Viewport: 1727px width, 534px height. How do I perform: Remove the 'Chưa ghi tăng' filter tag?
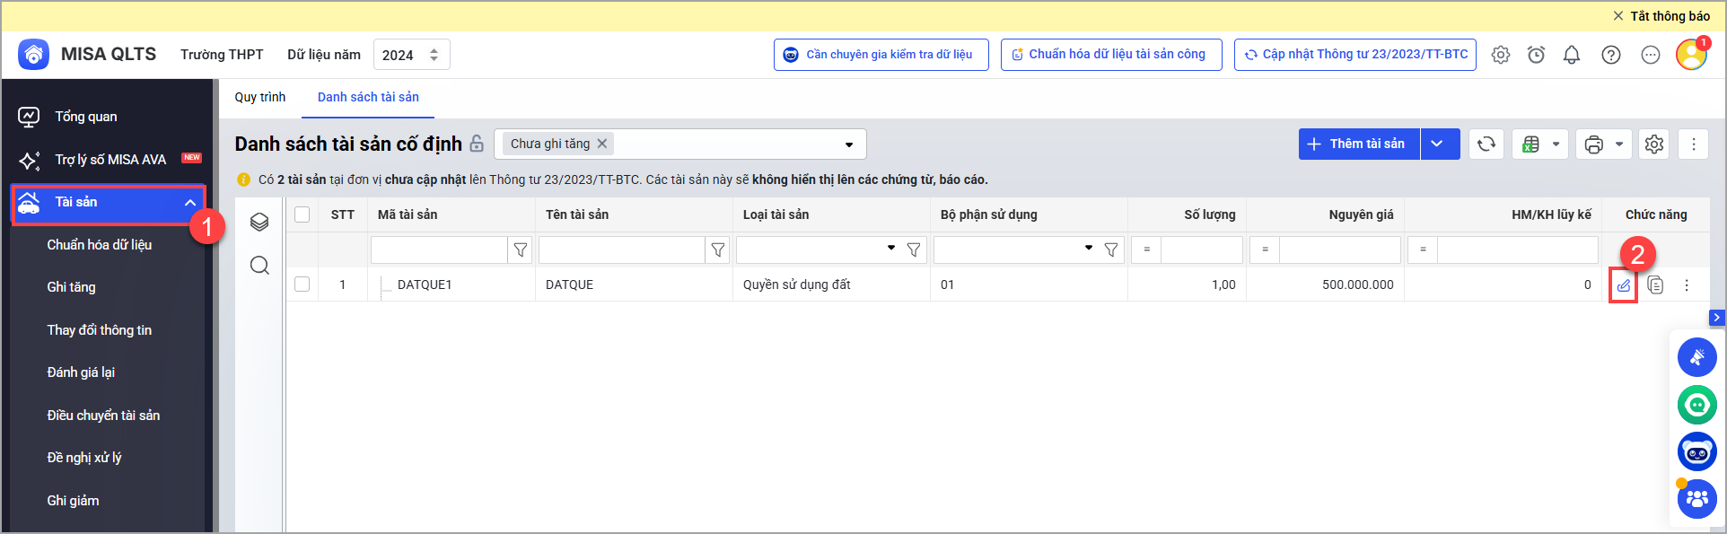[x=602, y=144]
